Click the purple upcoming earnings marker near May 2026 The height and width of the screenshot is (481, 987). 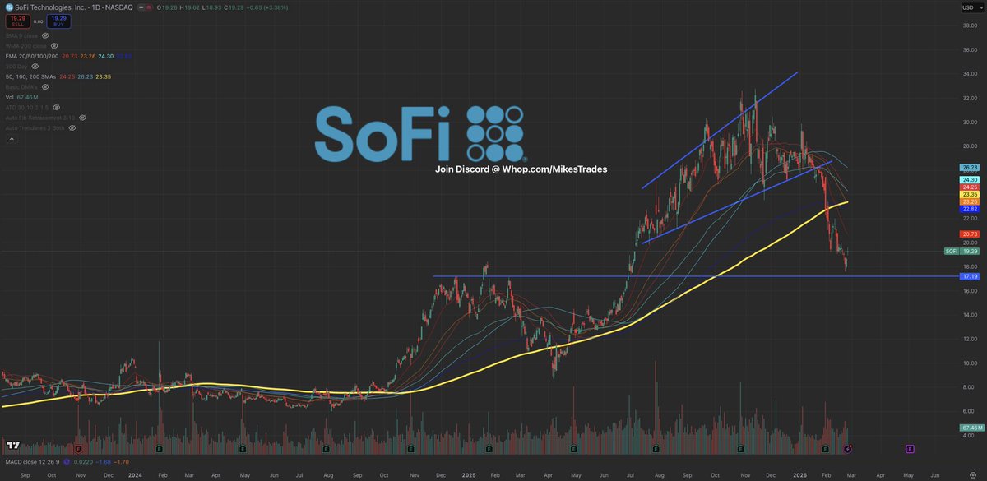click(x=910, y=449)
